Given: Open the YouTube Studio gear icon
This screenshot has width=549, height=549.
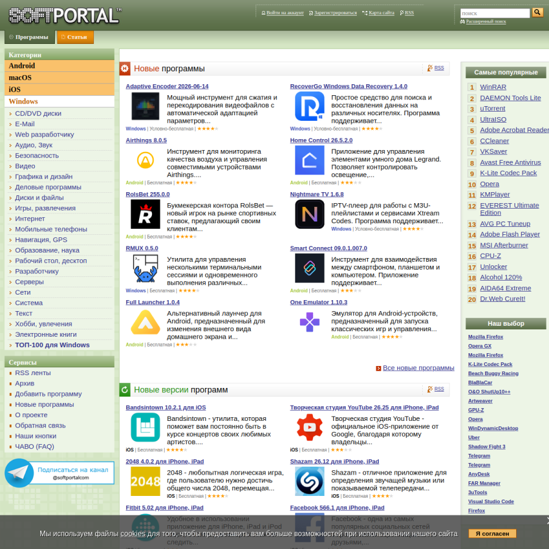Looking at the screenshot, I should tap(309, 427).
